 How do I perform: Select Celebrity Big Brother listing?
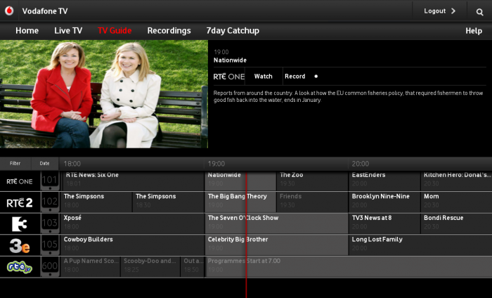(x=276, y=245)
